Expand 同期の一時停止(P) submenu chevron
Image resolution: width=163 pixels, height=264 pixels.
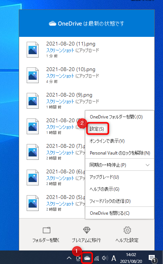coord(148,165)
